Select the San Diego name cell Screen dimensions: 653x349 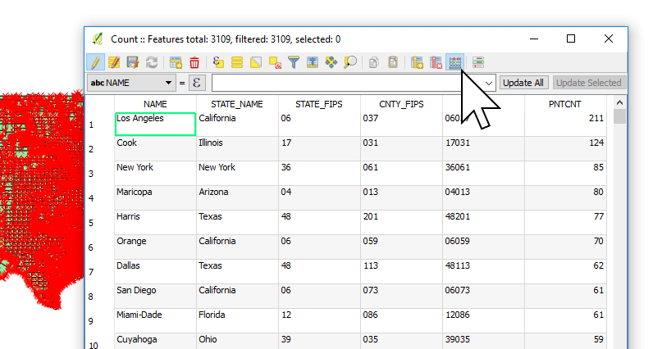pos(155,296)
